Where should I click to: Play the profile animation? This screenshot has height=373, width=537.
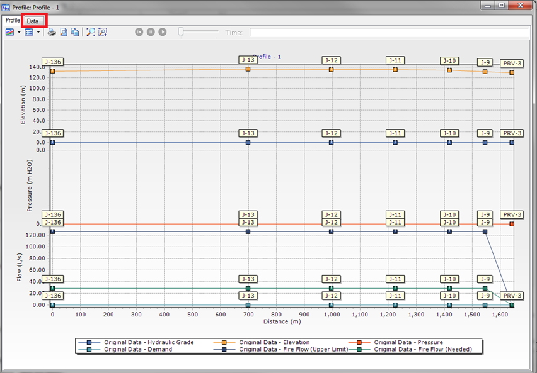[163, 32]
